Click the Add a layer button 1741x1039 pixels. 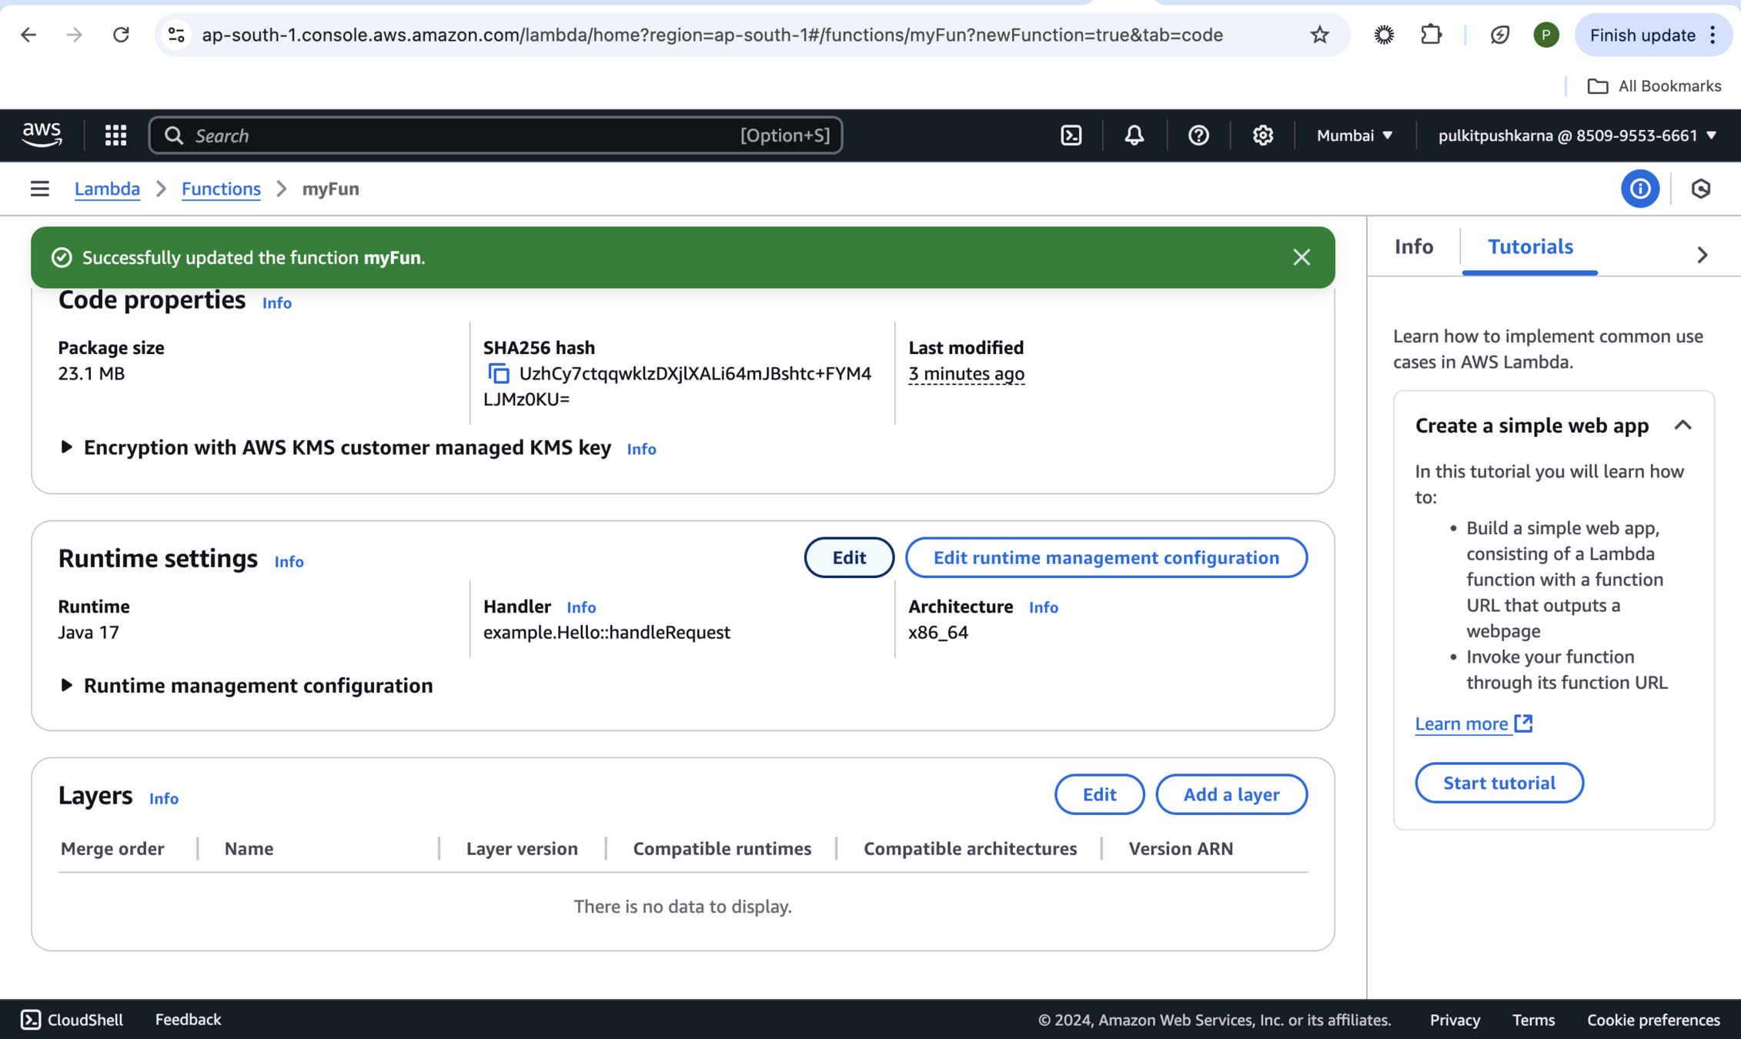click(x=1231, y=794)
